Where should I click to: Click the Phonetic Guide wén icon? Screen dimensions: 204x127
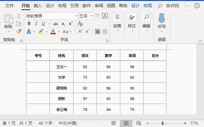98,16
